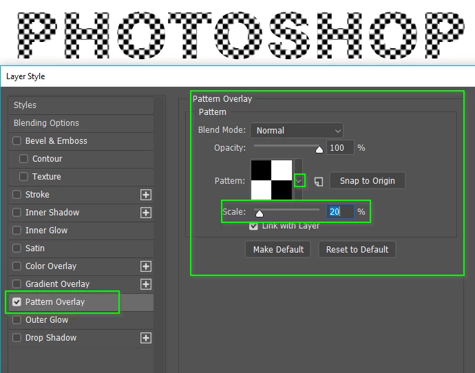
Task: Open the pattern picker dropdown arrow
Action: click(x=299, y=181)
